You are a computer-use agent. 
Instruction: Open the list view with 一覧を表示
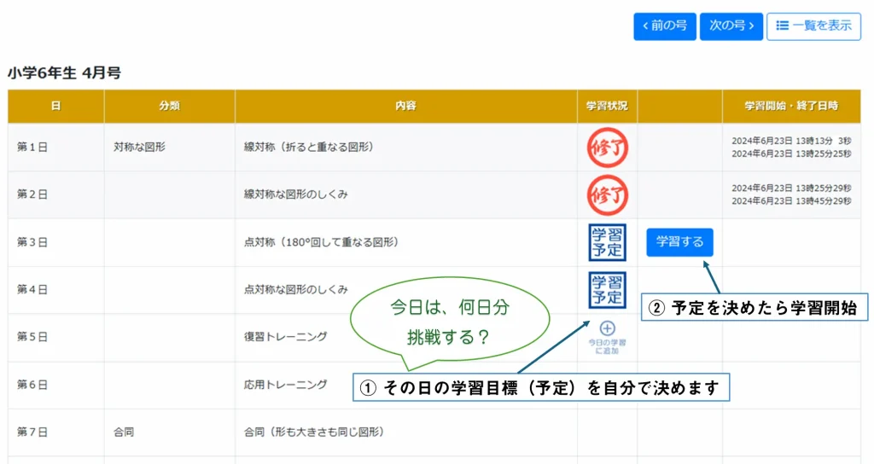tap(813, 26)
